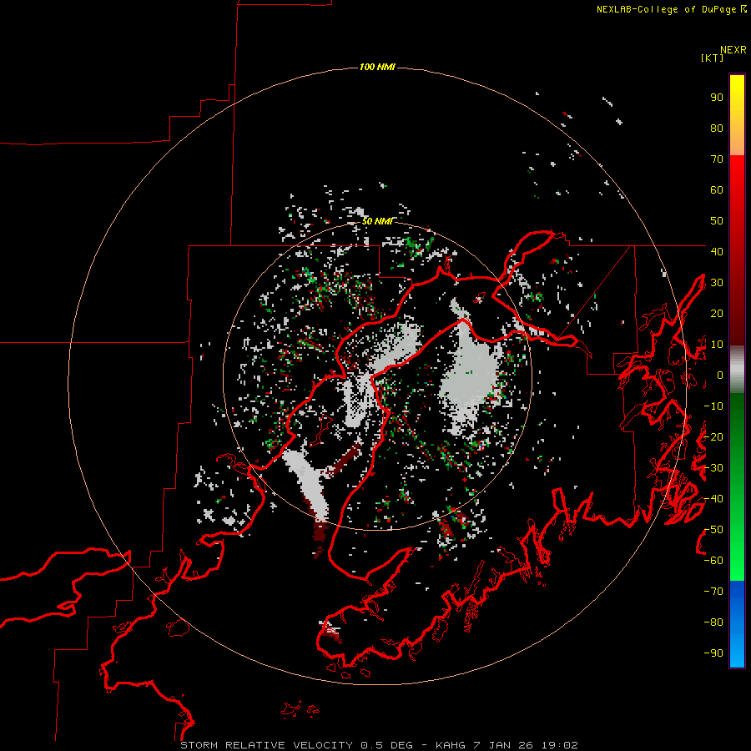This screenshot has height=751, width=751.
Task: Click the "90" knots scale value
Action: point(717,98)
